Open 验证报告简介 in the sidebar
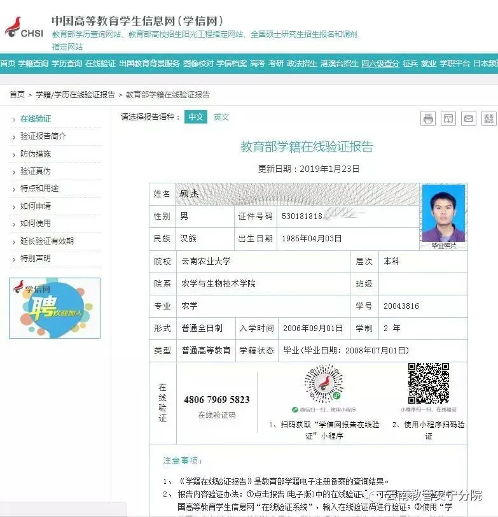498x517 pixels. tap(43, 136)
